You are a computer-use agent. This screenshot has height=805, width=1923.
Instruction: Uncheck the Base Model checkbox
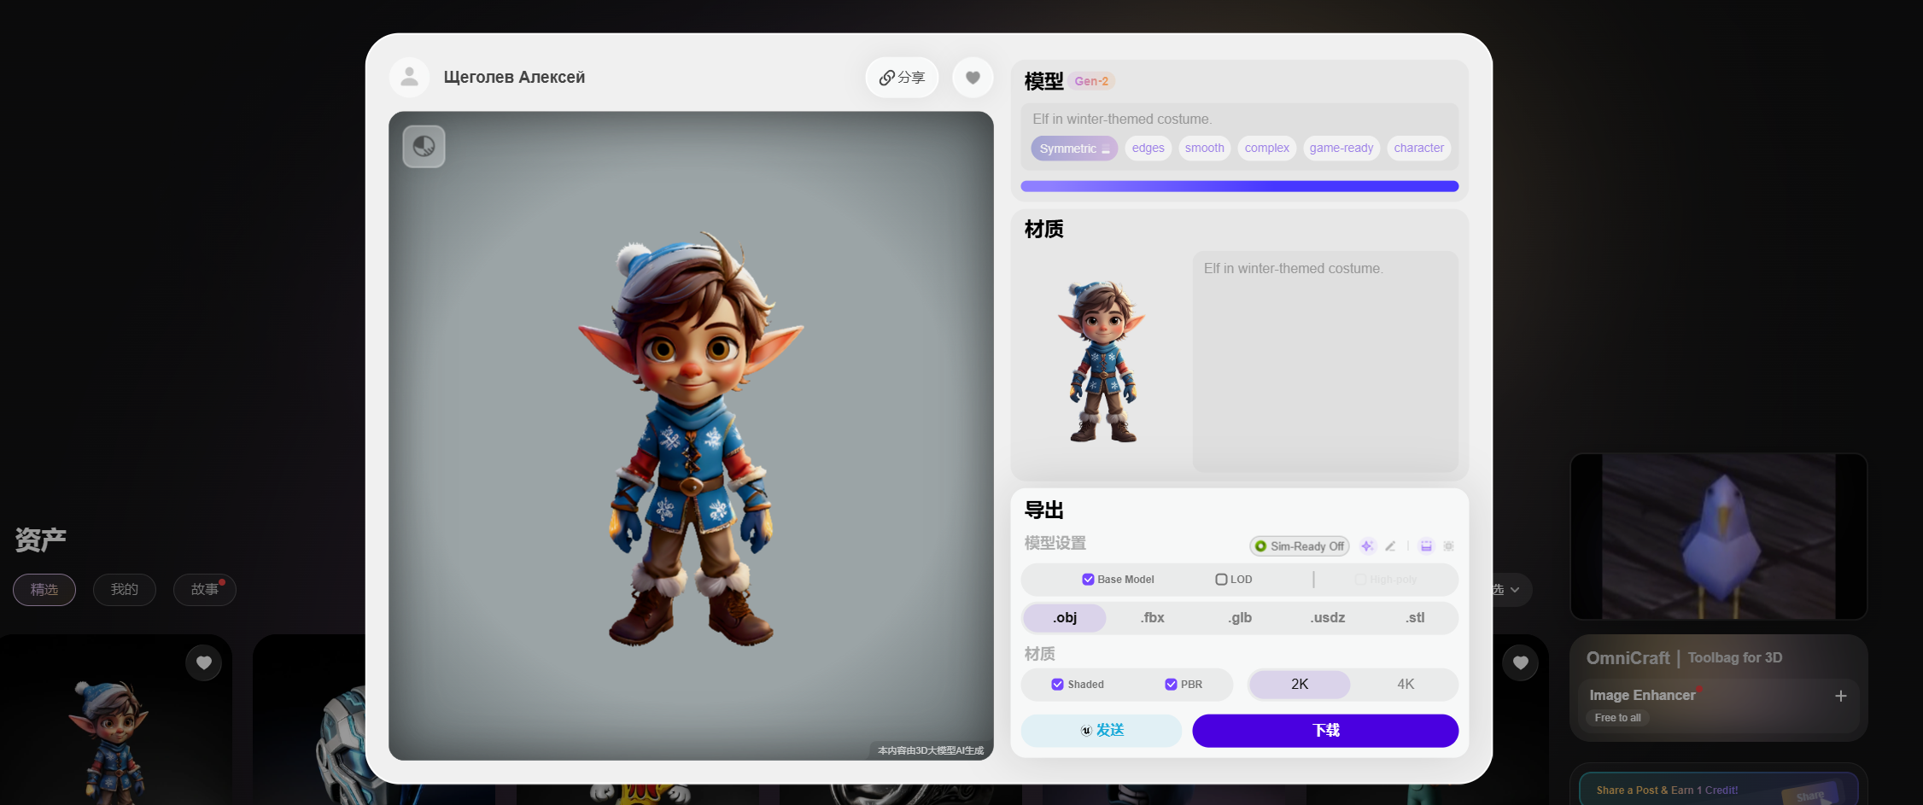tap(1088, 580)
